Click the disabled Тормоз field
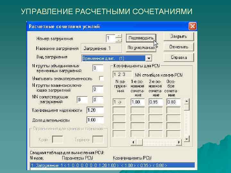Screen dimensions: 231x173 tap(98, 139)
